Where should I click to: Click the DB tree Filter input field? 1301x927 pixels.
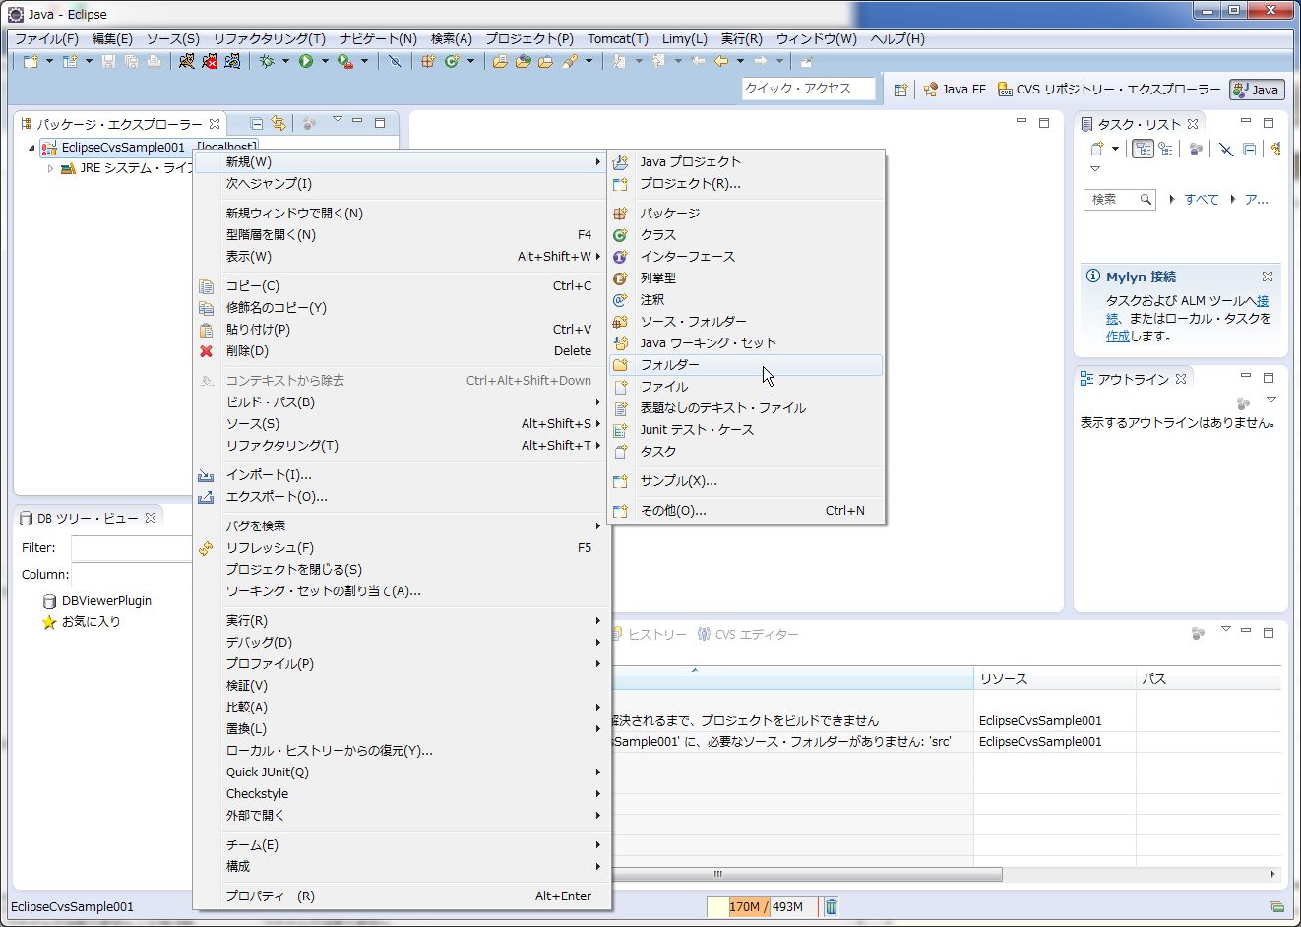click(x=132, y=548)
